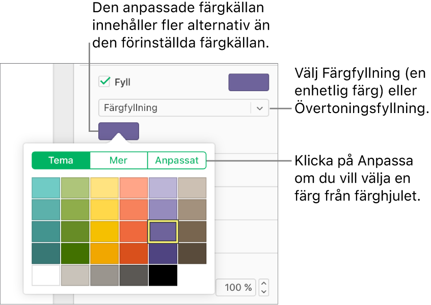This screenshot has width=431, height=305.
Task: Open the Färgfyllning dropdown menu
Action: 260,108
